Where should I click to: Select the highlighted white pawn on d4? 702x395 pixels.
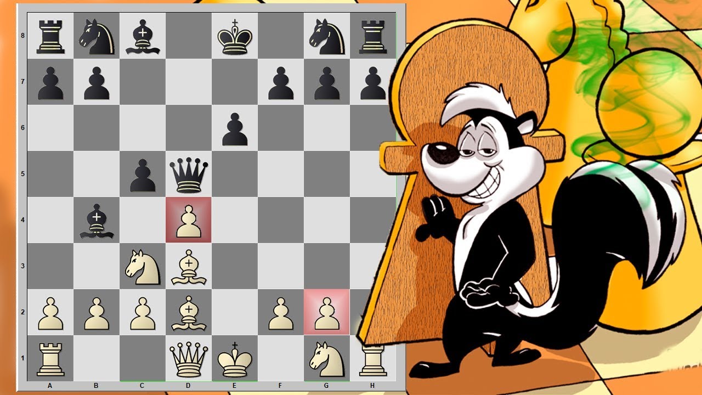[189, 221]
